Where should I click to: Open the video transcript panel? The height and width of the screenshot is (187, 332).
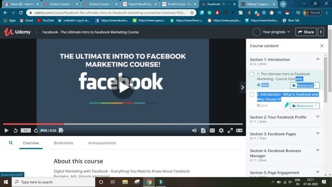pyautogui.click(x=203, y=130)
